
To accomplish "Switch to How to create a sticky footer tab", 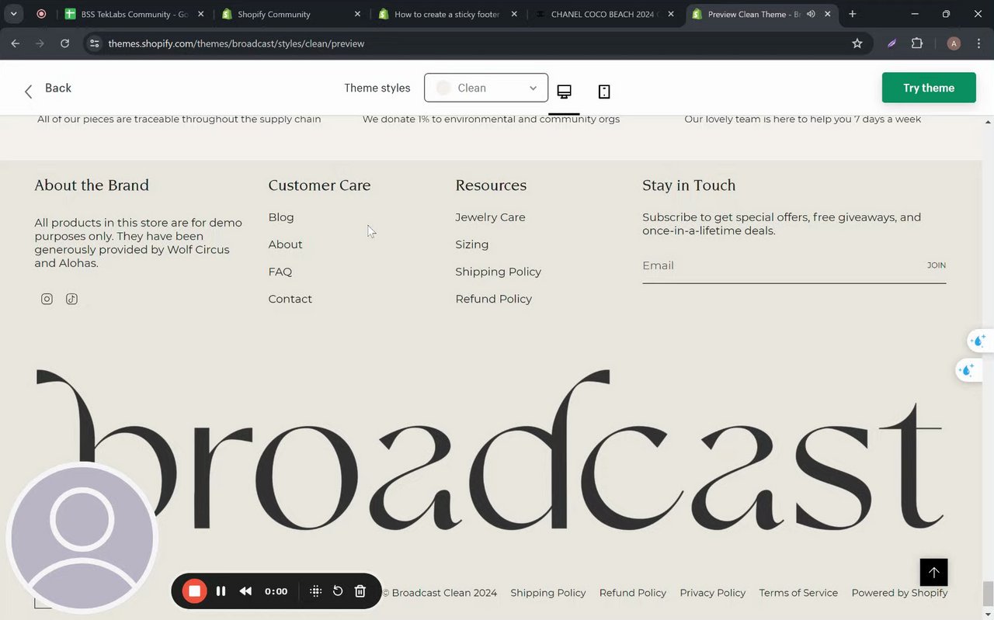I will tap(448, 14).
